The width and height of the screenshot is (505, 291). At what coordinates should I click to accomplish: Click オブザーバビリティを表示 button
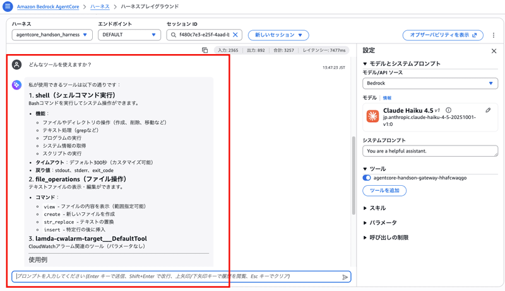point(443,35)
